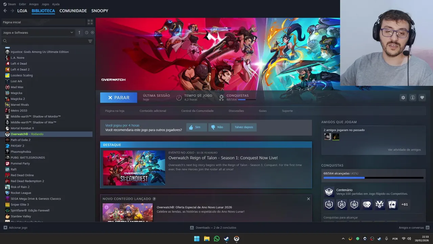The width and height of the screenshot is (433, 244).
Task: Click the sort ascending arrow icon
Action: [79, 33]
